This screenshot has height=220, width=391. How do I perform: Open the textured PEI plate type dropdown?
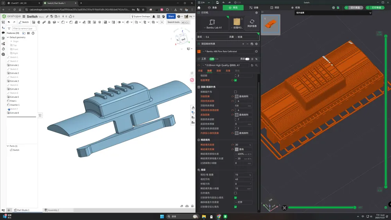point(237,24)
